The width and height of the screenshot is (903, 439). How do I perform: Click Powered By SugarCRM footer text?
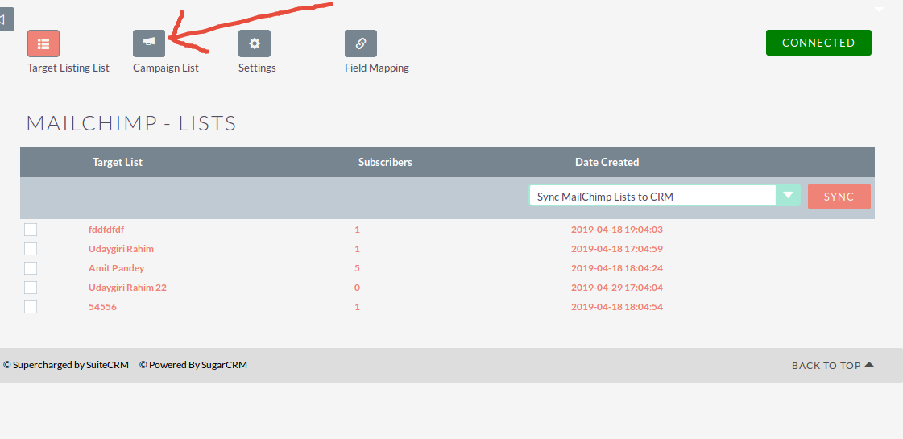coord(193,365)
